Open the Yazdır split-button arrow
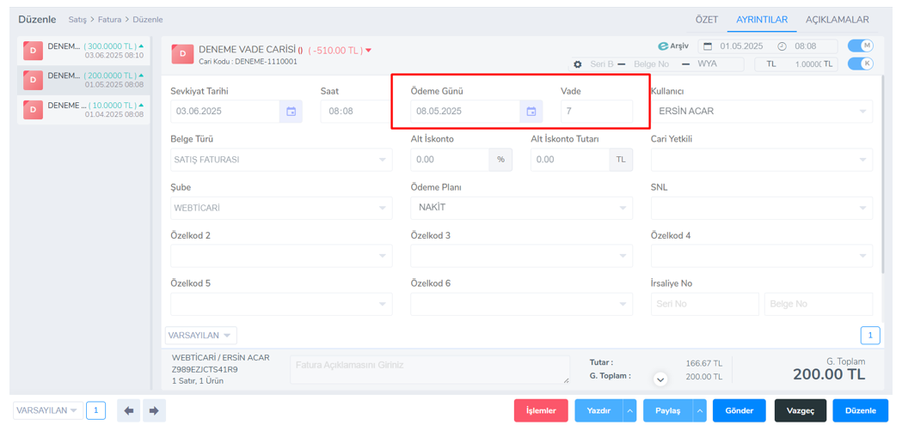The height and width of the screenshot is (431, 902). pos(629,411)
